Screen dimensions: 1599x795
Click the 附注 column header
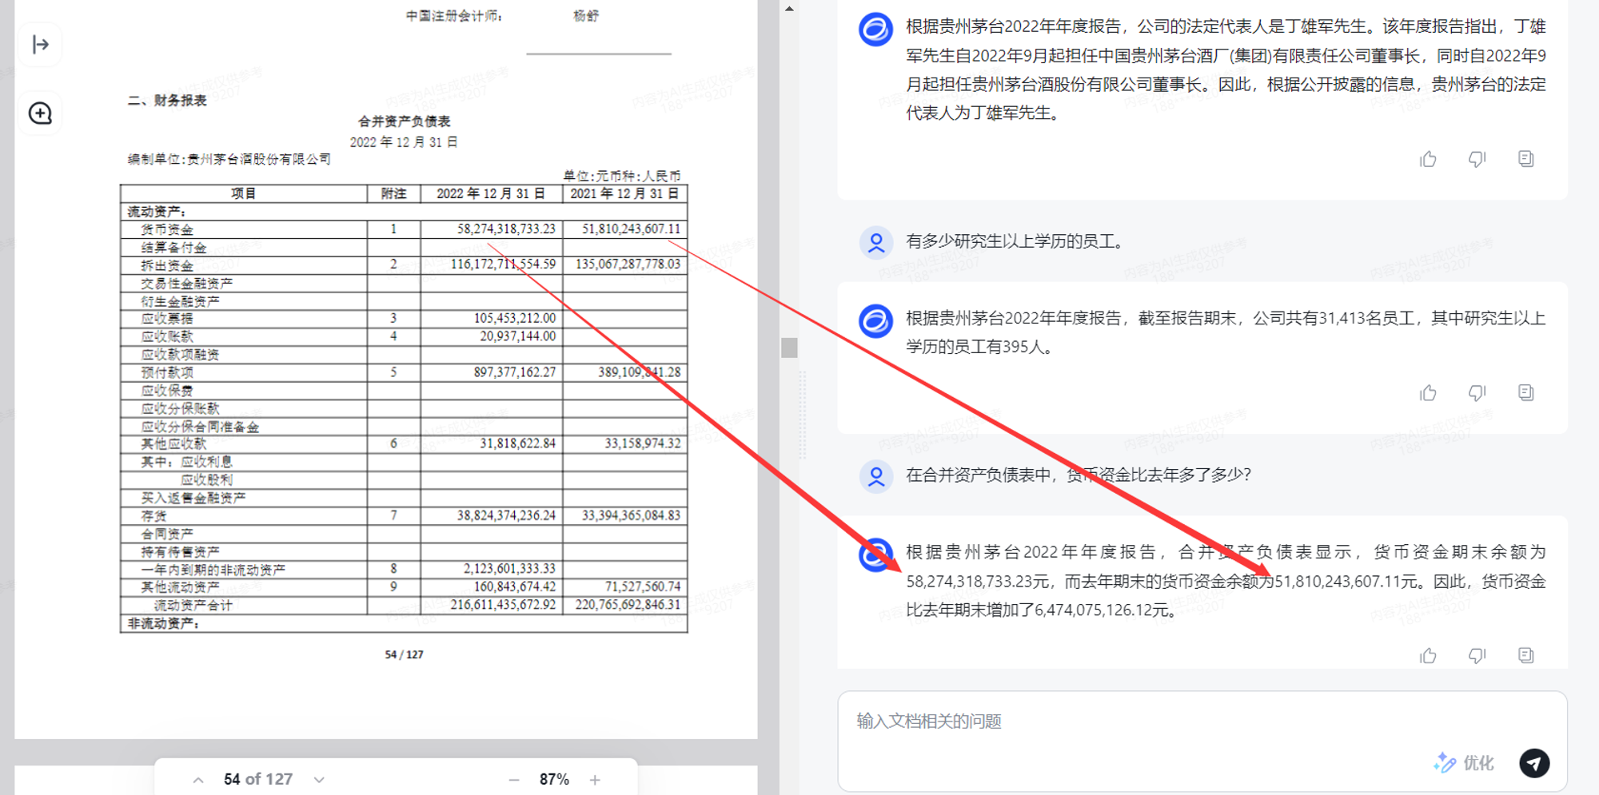pyautogui.click(x=393, y=194)
